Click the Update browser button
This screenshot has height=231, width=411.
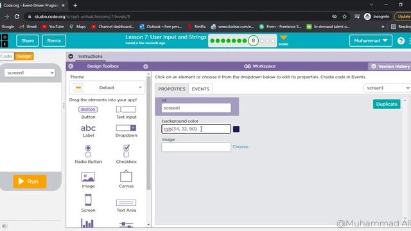[403, 17]
